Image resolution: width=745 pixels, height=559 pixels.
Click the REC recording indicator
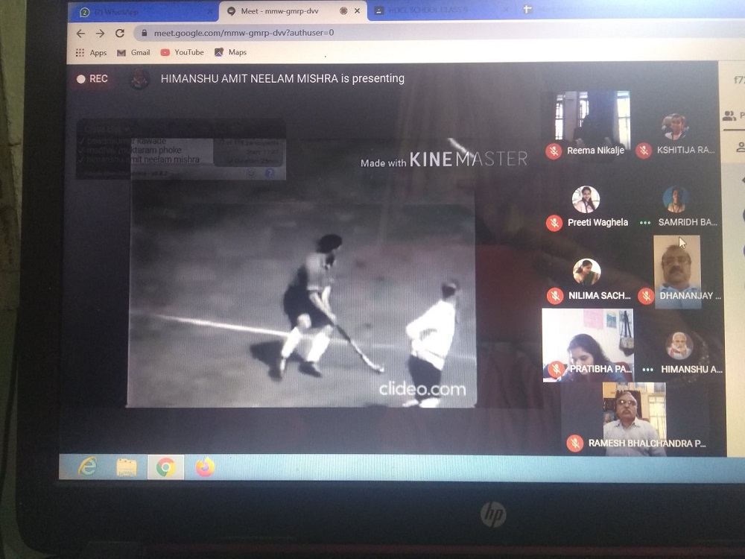(92, 79)
